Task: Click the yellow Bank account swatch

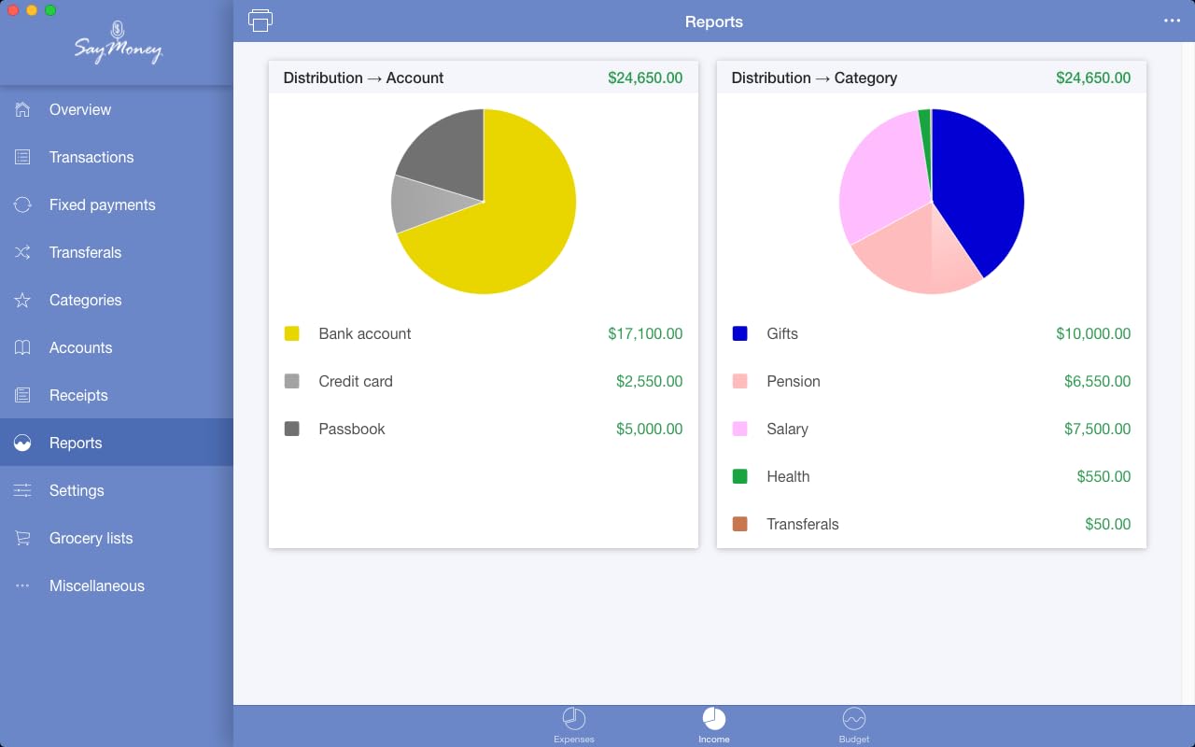Action: [x=292, y=333]
